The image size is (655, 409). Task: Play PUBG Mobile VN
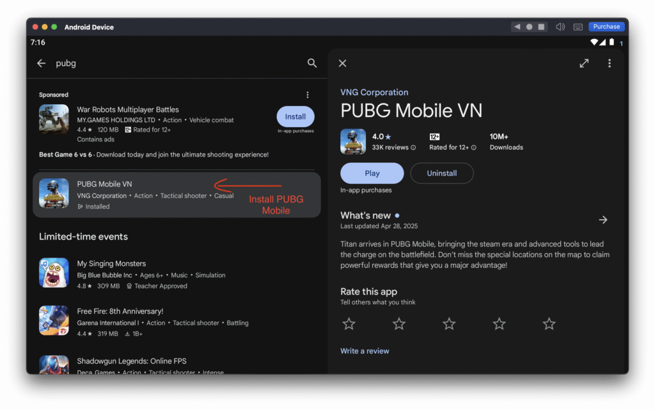(x=372, y=173)
